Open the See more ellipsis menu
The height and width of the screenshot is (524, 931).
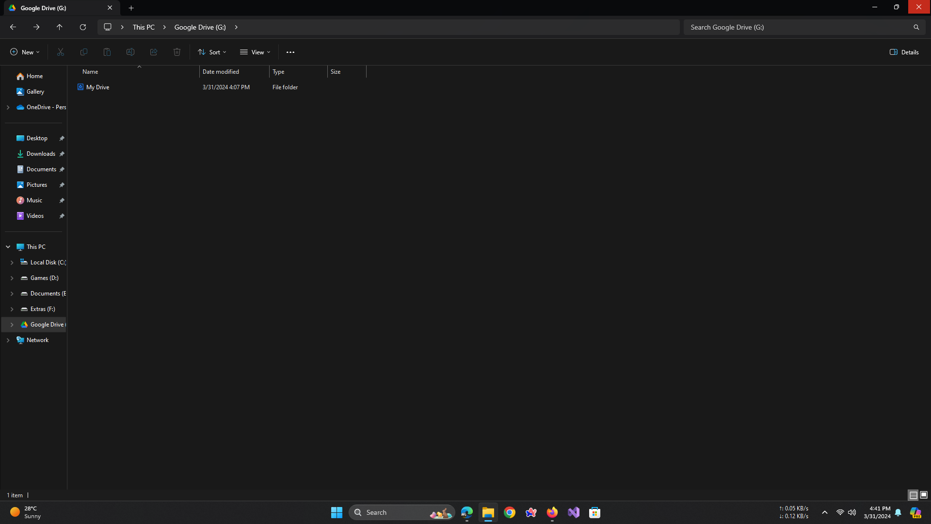[x=290, y=52]
